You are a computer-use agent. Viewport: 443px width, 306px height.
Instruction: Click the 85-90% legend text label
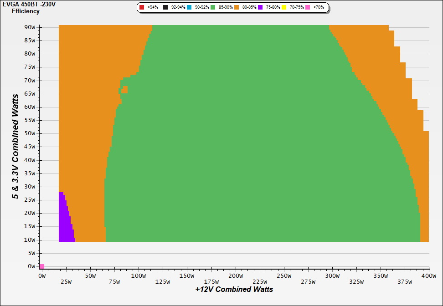225,8
